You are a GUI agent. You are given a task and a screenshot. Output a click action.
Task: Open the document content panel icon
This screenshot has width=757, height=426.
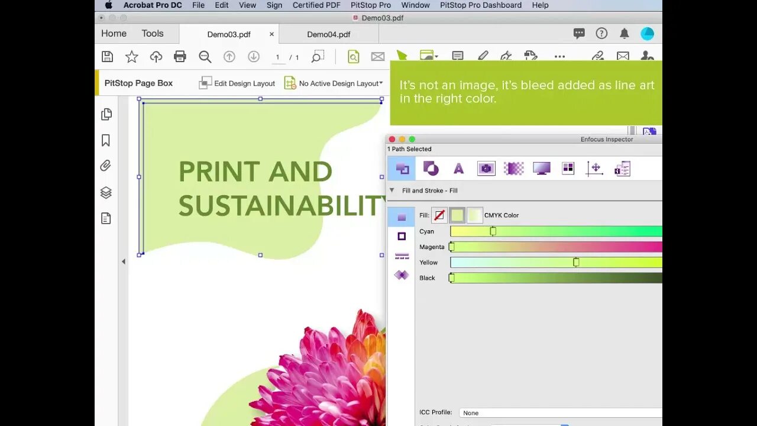(106, 218)
